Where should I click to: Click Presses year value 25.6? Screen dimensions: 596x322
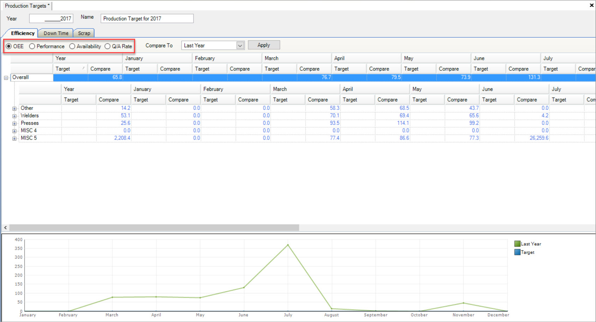click(125, 123)
